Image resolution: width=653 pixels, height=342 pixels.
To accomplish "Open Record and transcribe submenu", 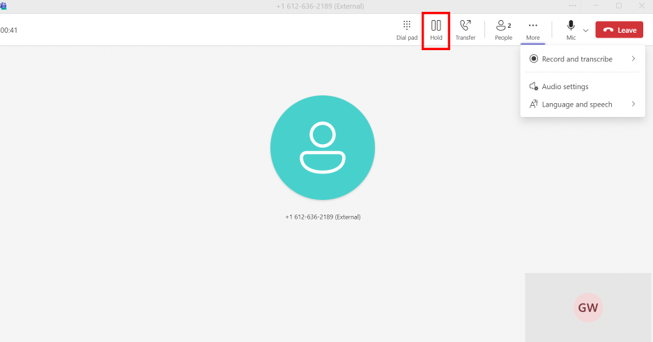I will pyautogui.click(x=582, y=59).
